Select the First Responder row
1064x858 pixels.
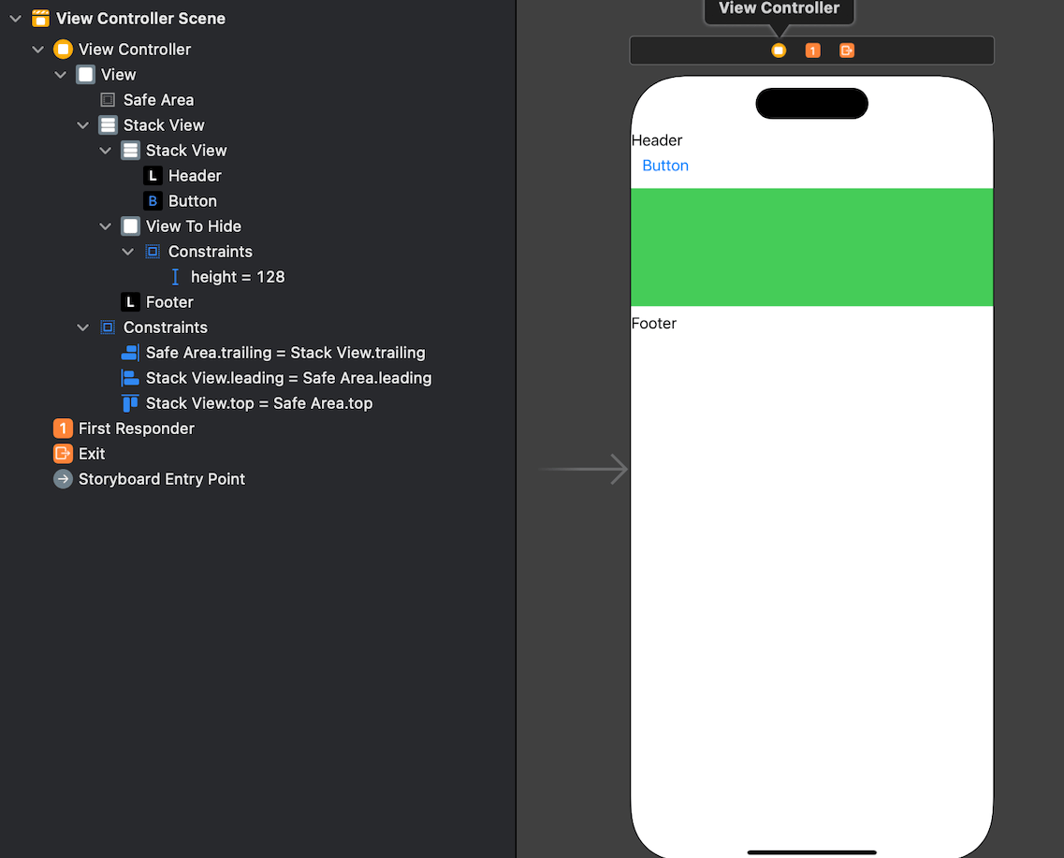pyautogui.click(x=258, y=428)
